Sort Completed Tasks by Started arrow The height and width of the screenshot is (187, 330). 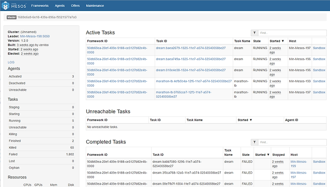tap(268, 154)
